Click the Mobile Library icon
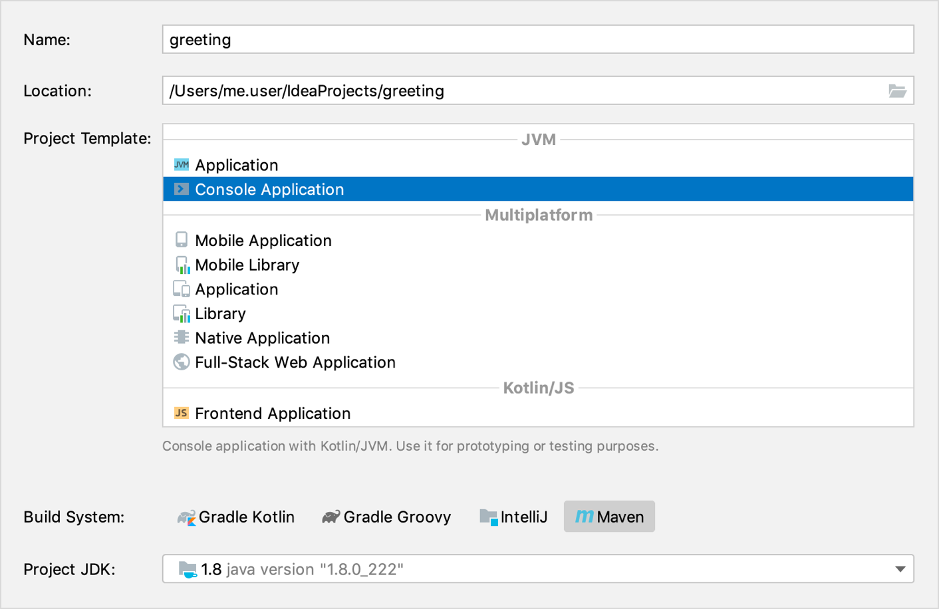The width and height of the screenshot is (939, 609). pos(181,264)
